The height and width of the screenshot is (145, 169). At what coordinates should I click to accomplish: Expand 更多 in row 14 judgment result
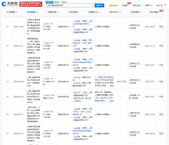tap(112, 86)
